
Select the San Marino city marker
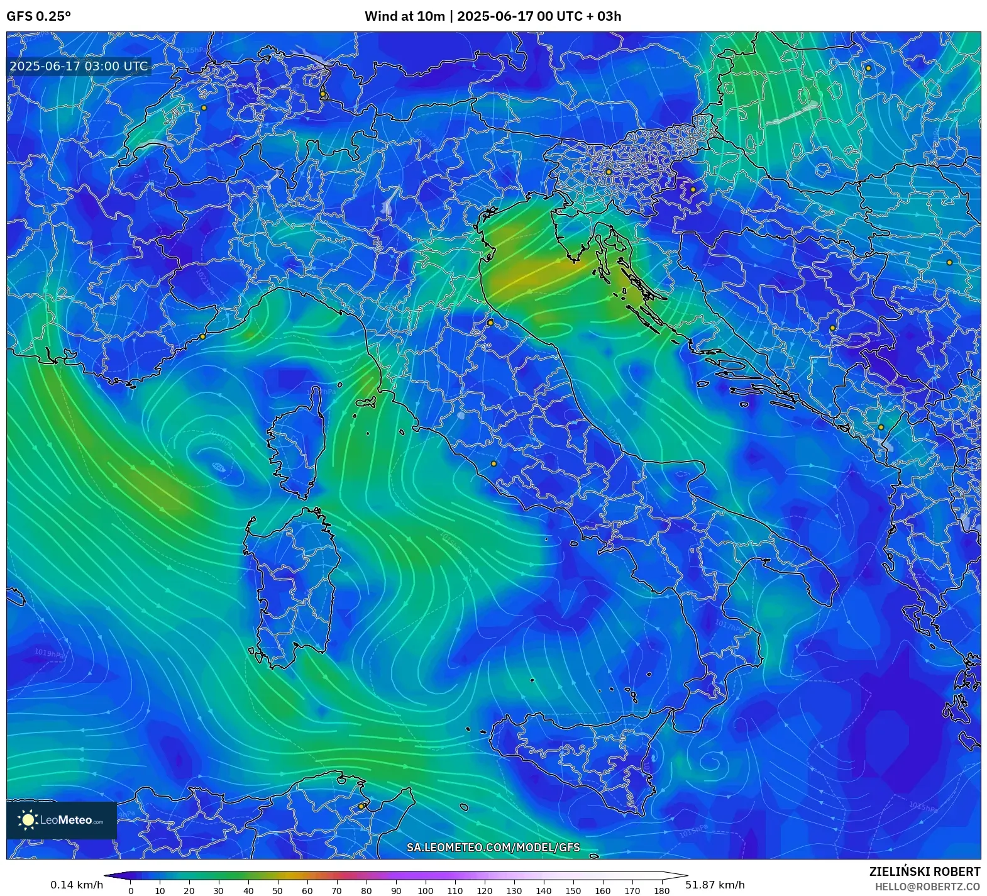[490, 323]
